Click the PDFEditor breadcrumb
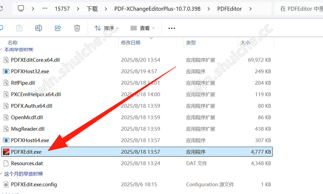Viewport: 323px width, 194px height. pos(229,9)
